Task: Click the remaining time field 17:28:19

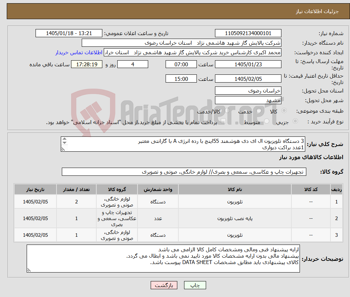Action: tap(87, 65)
